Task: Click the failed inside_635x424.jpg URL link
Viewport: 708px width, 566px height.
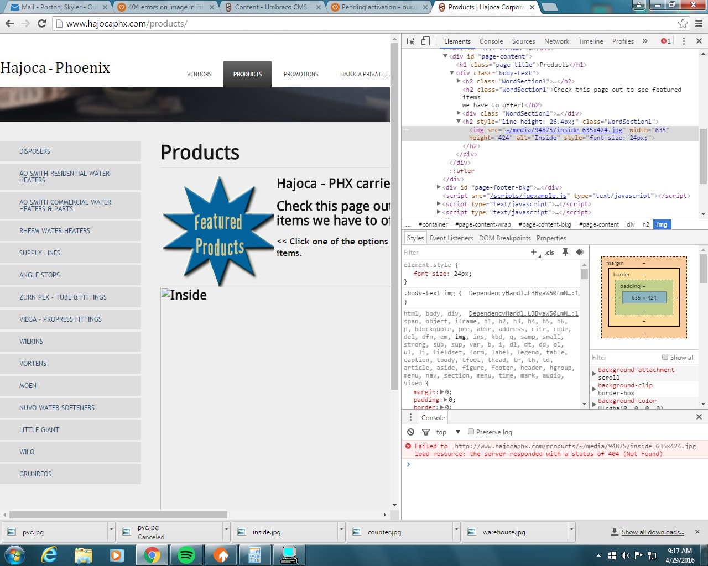Action: [575, 446]
